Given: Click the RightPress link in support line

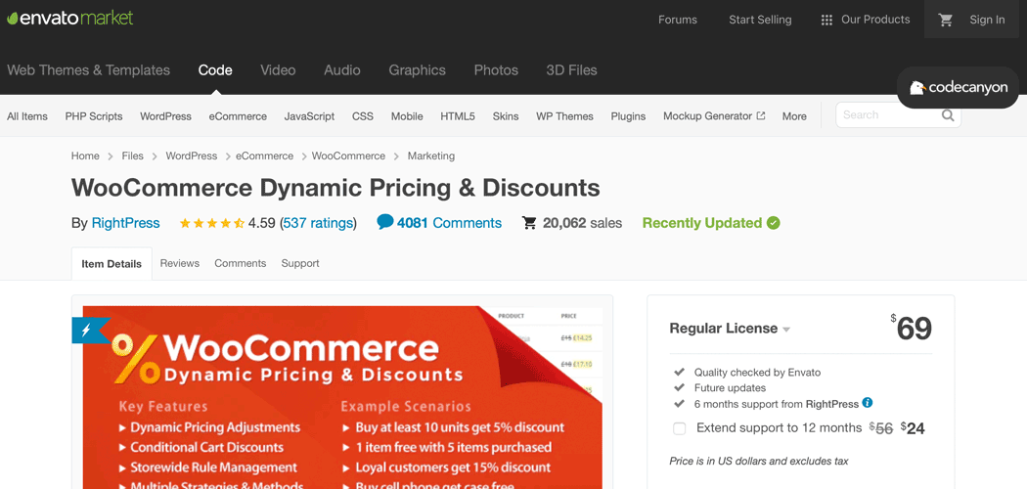Looking at the screenshot, I should coord(831,404).
